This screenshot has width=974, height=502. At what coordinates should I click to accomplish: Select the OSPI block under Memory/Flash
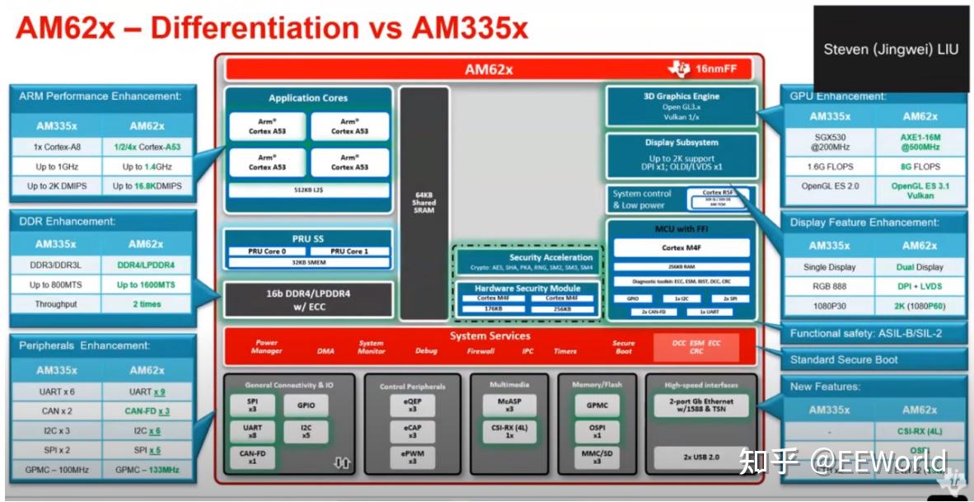tap(597, 431)
